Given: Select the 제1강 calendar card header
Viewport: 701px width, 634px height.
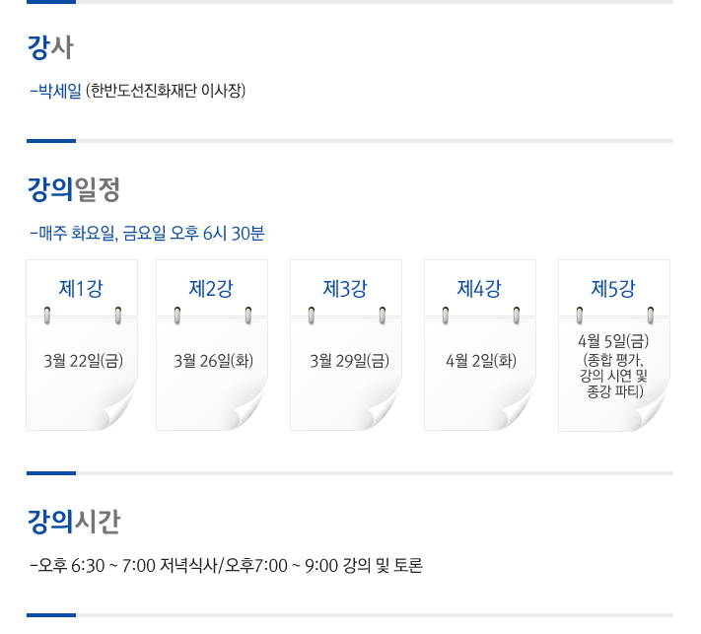Looking at the screenshot, I should click(82, 288).
